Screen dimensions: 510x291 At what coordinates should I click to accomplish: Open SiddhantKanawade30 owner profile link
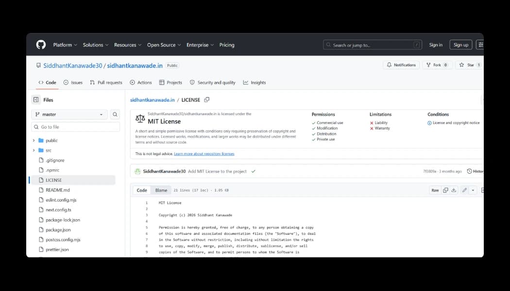[73, 65]
